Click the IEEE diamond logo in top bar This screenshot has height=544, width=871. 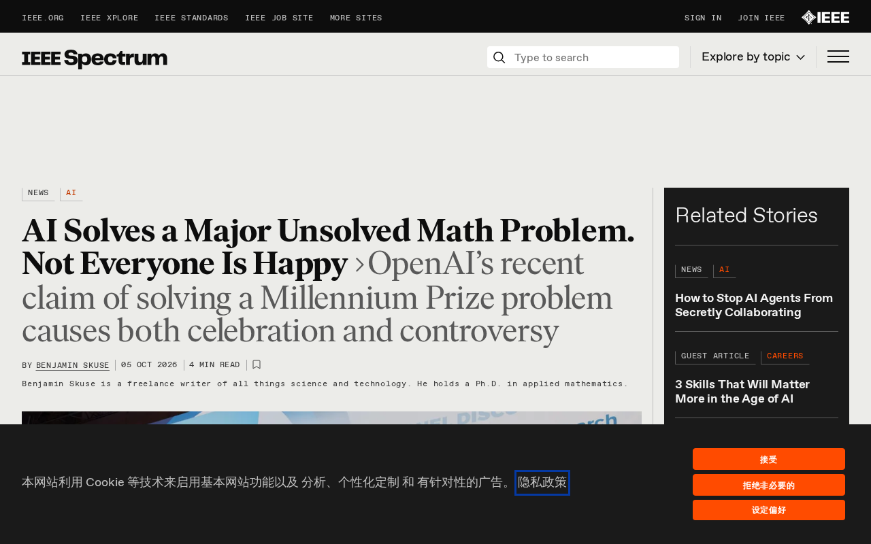825,18
